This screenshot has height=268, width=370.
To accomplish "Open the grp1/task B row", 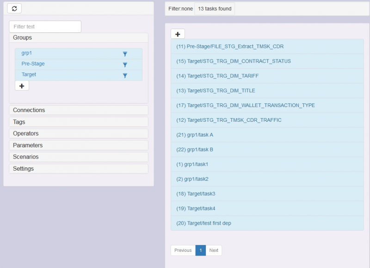I will click(267, 149).
